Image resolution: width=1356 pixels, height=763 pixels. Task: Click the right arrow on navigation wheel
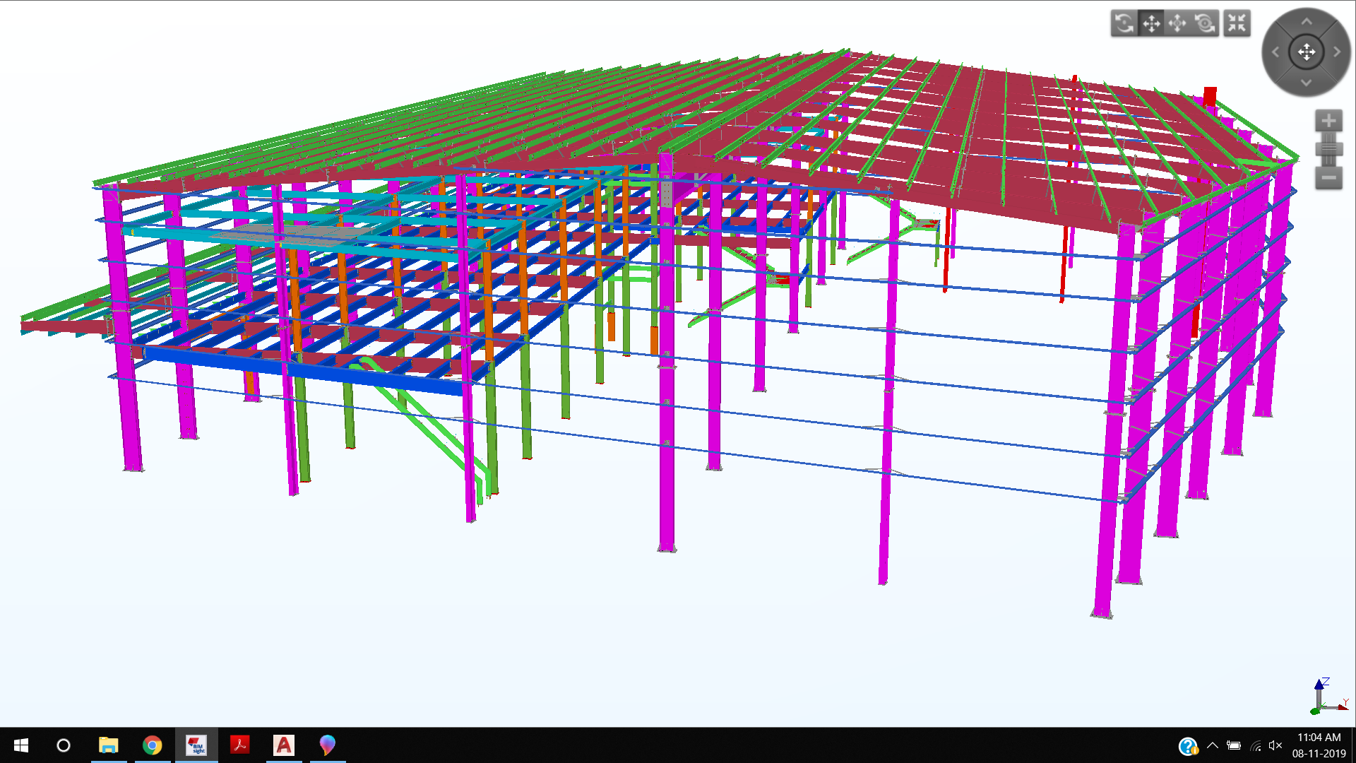pos(1337,52)
